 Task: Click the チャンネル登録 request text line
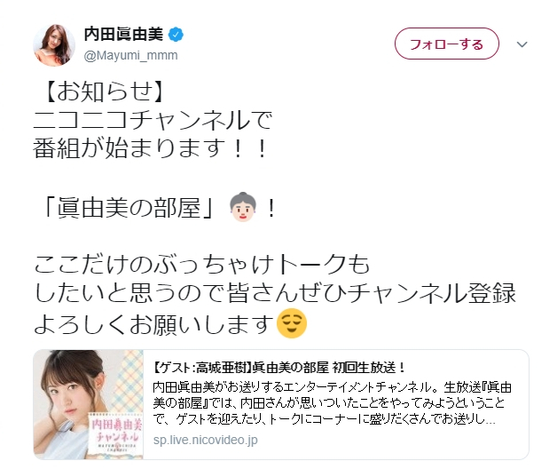(x=275, y=294)
